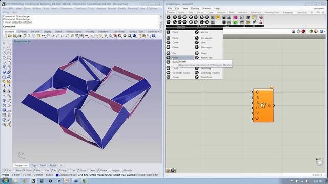Screen dimensions: 328x184
Task: Expand the Primitive panel dropdown bar
Action: coord(204,26)
